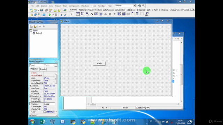The width and height of the screenshot is (223, 125).
Task: Click the Open Project toolbar icon
Action: [x=50, y=10]
